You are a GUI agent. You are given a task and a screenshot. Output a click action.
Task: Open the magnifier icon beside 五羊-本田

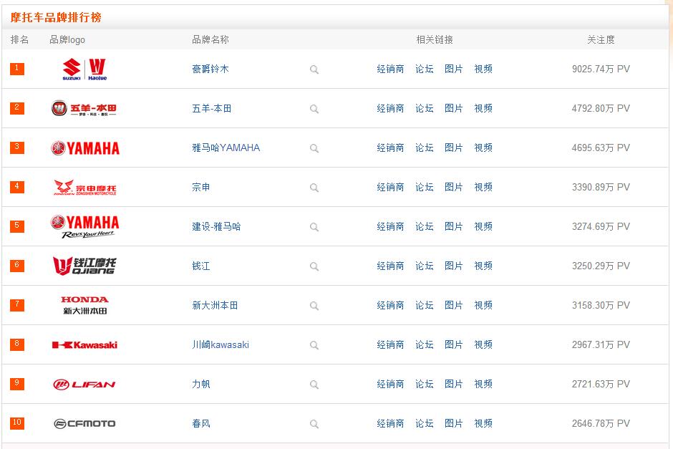pyautogui.click(x=314, y=109)
